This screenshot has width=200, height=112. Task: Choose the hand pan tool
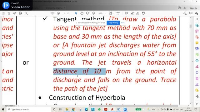(82, 13)
